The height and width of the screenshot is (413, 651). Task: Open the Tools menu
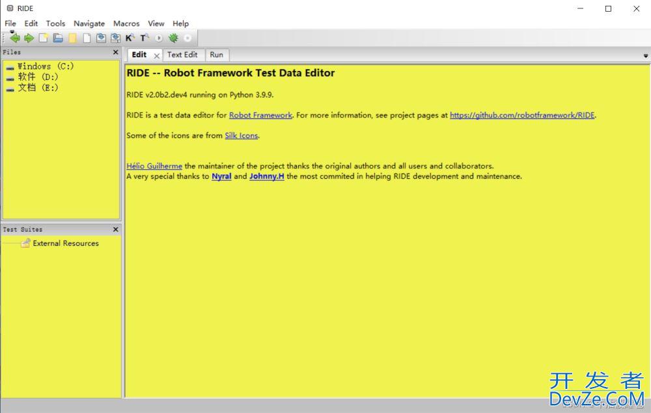(55, 23)
